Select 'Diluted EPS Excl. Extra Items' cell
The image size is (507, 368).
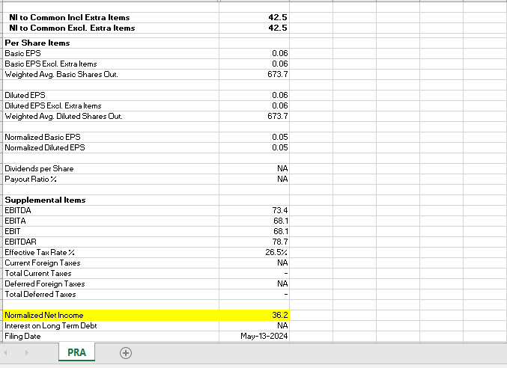coord(111,106)
